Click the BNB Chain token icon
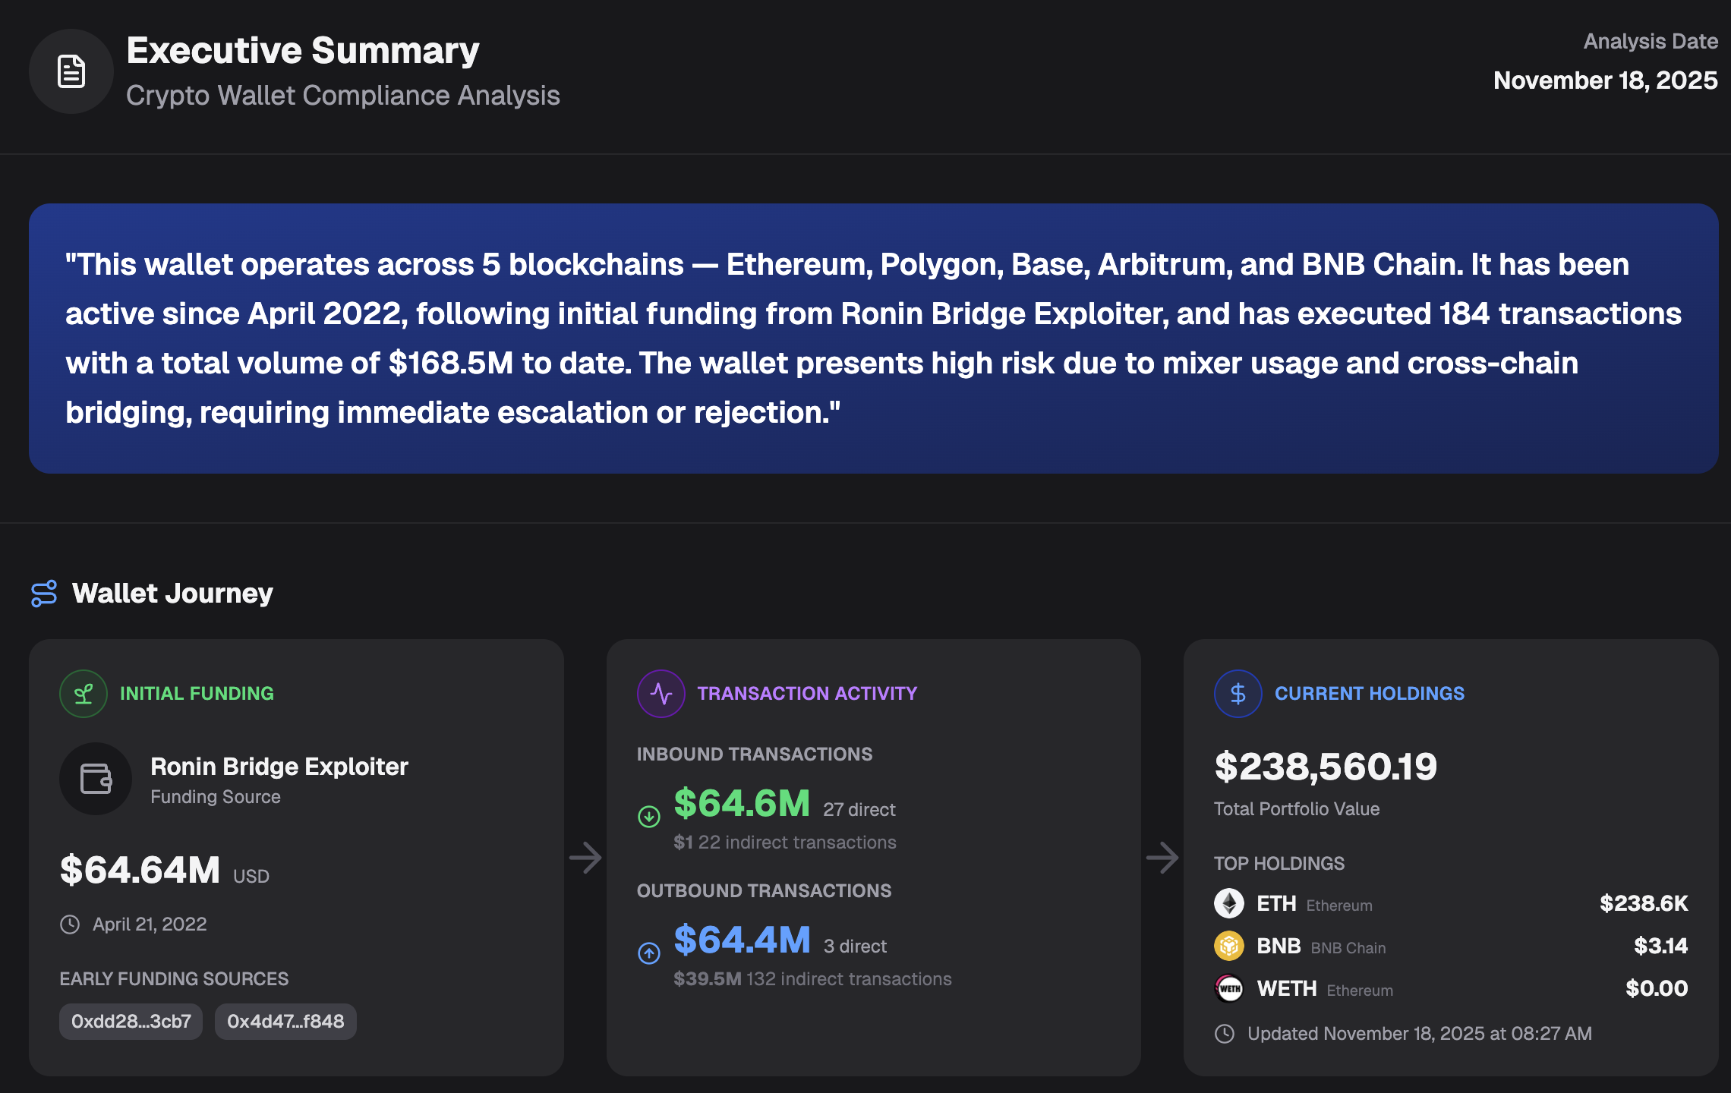This screenshot has height=1093, width=1731. [1229, 946]
